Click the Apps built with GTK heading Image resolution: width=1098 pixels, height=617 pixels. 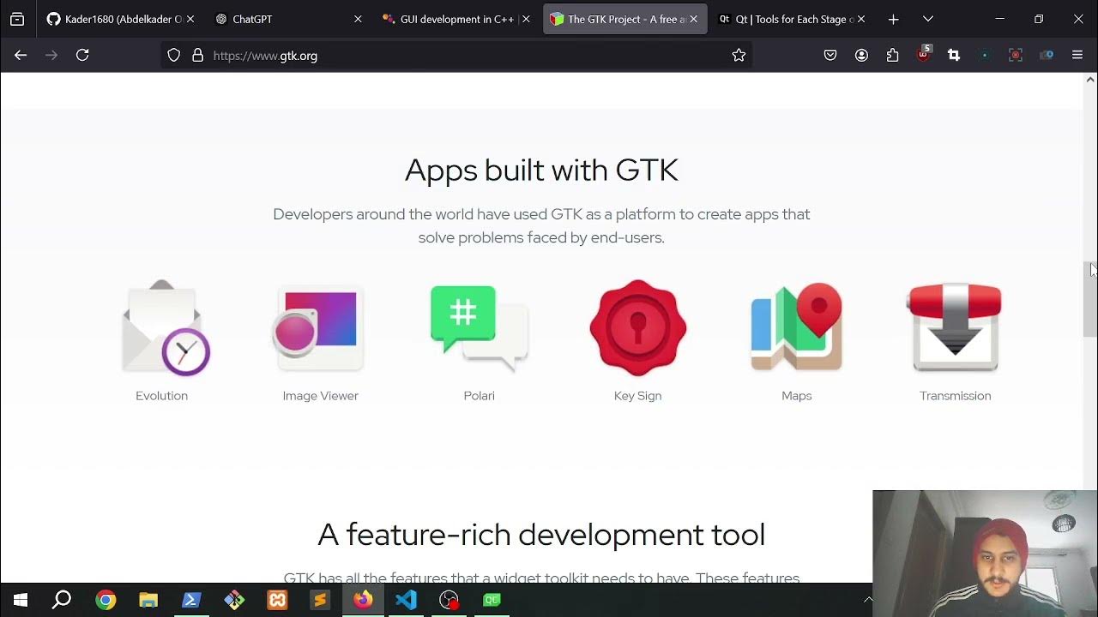541,170
